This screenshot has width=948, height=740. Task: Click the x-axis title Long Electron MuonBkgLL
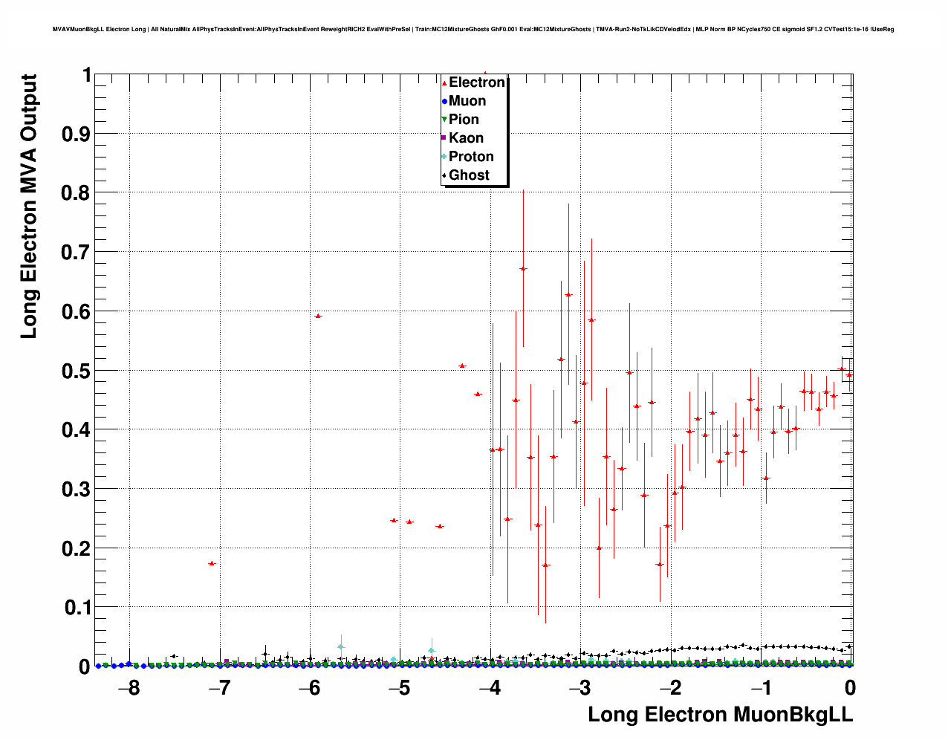point(720,715)
